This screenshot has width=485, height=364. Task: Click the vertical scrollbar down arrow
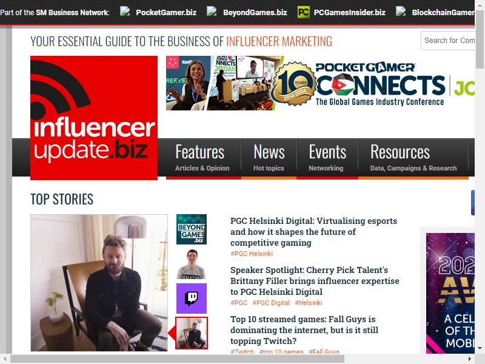point(480,348)
